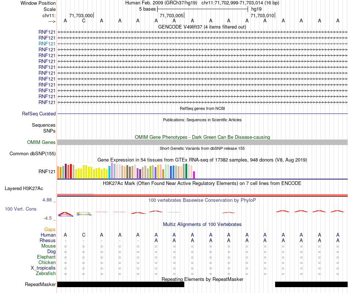Viewport: 348px width, 293px height.
Task: Click the hg19 label beside the scale bar
Action: [x=256, y=9]
